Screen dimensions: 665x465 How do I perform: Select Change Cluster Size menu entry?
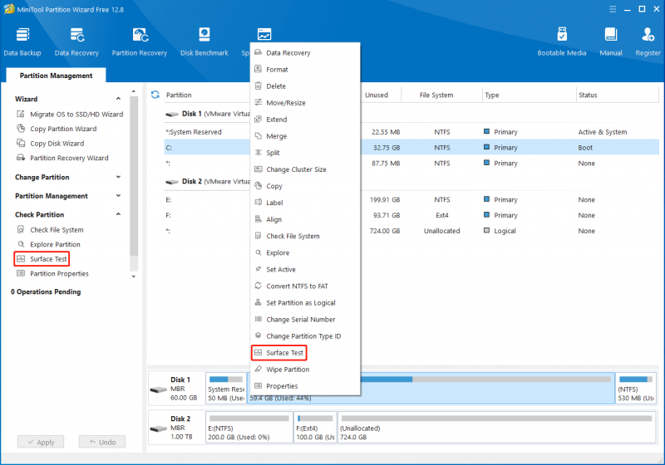[x=305, y=169]
